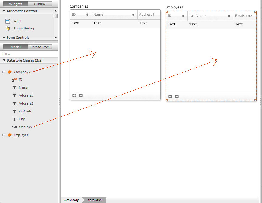Select the Employee datastore class
This screenshot has height=203, width=262.
pyautogui.click(x=21, y=135)
